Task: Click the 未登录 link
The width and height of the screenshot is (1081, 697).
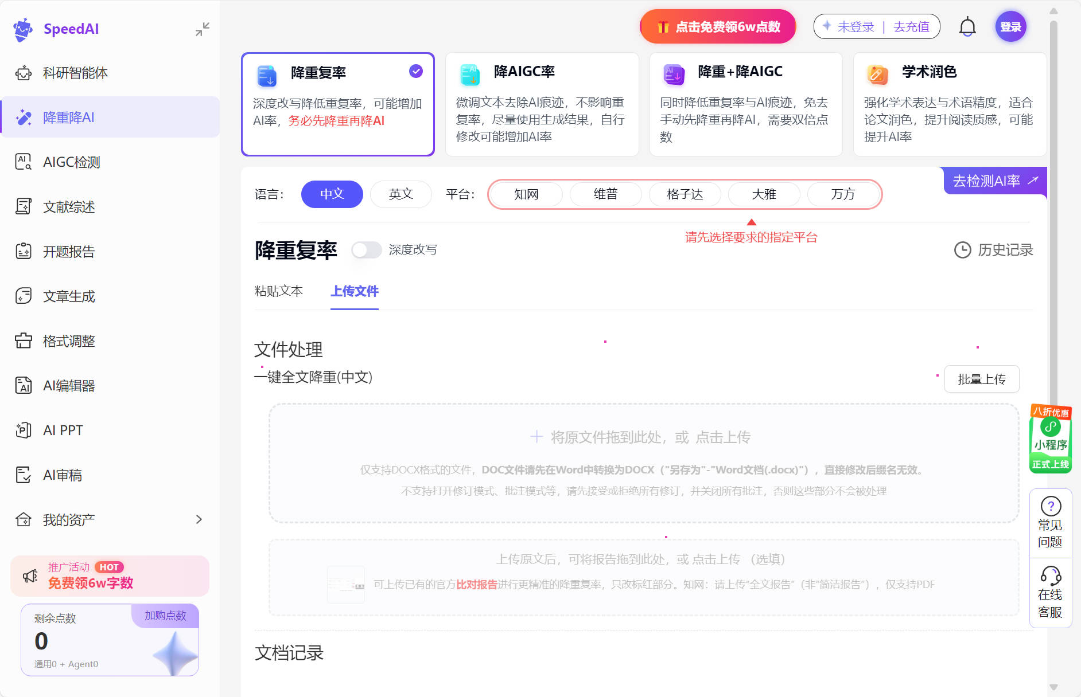Action: click(856, 27)
